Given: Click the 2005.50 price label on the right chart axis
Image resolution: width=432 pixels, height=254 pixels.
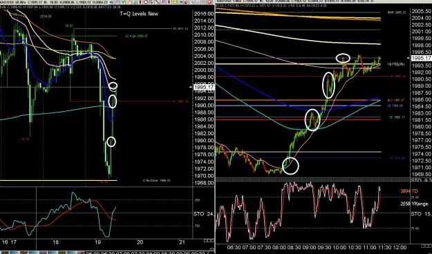Looking at the screenshot, I should click(421, 11).
